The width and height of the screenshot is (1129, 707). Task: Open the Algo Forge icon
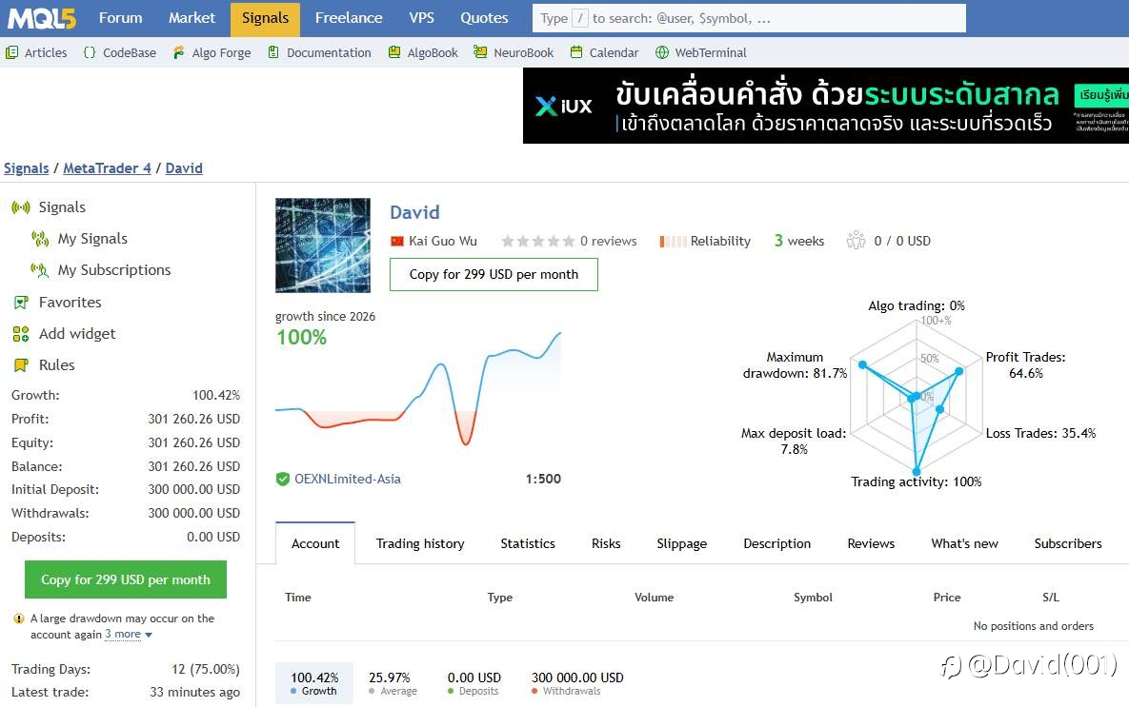(x=178, y=52)
